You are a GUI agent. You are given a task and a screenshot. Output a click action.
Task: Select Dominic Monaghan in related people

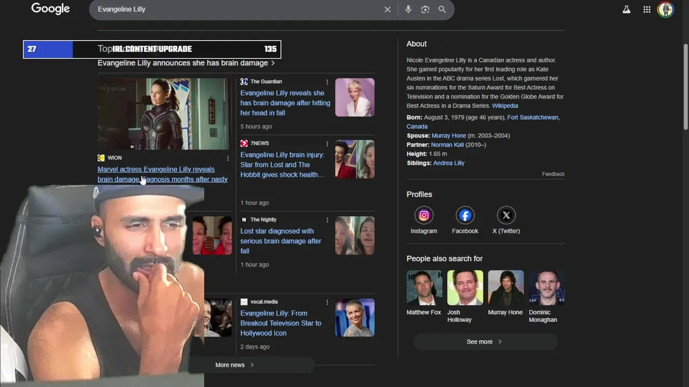click(x=546, y=297)
